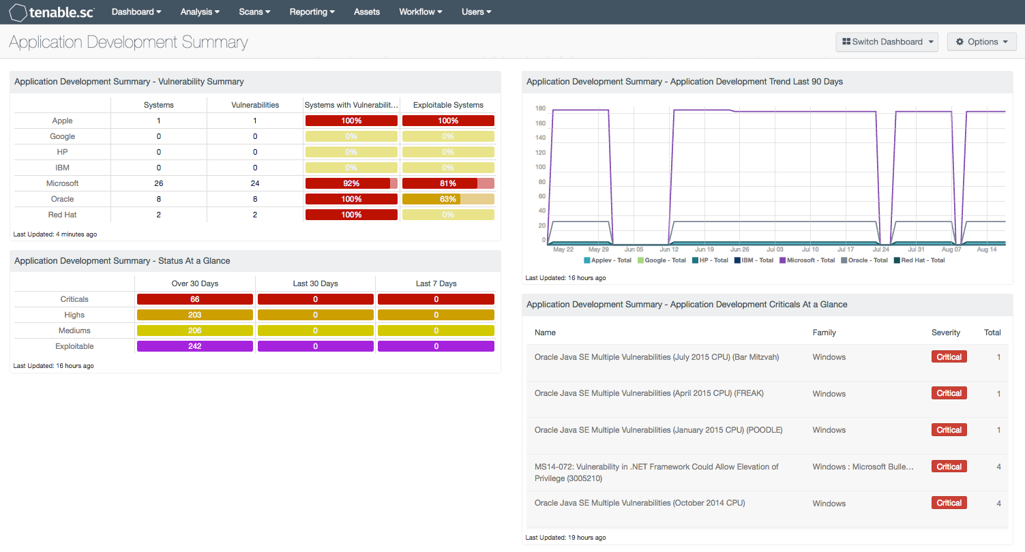Click Red Hat 100% vulnerability bar
Viewport: 1025px width, 552px height.
click(x=351, y=215)
